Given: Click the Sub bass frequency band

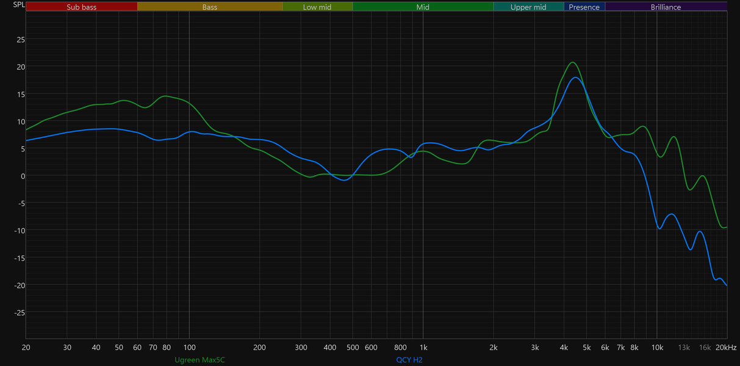Looking at the screenshot, I should tap(82, 7).
